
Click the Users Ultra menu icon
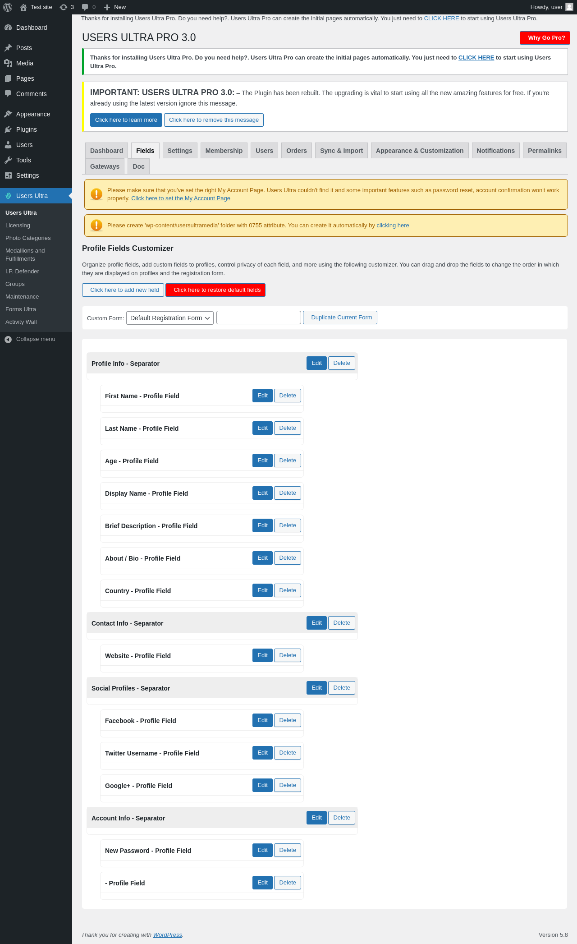pos(8,196)
